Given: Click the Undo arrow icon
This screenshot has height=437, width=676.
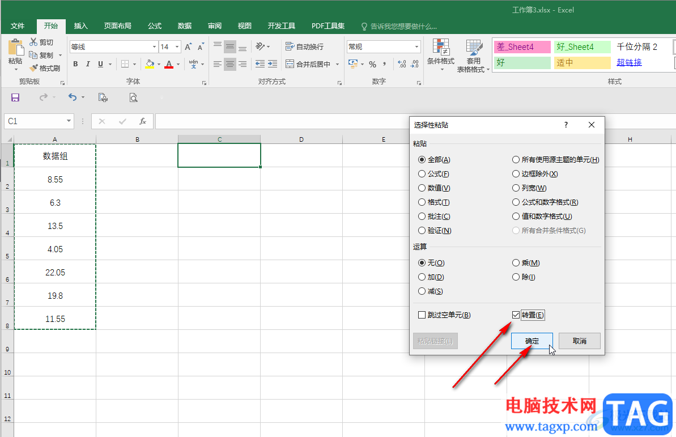Looking at the screenshot, I should click(x=72, y=97).
